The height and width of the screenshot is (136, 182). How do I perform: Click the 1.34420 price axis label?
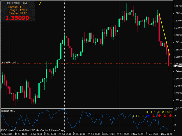click(x=178, y=79)
